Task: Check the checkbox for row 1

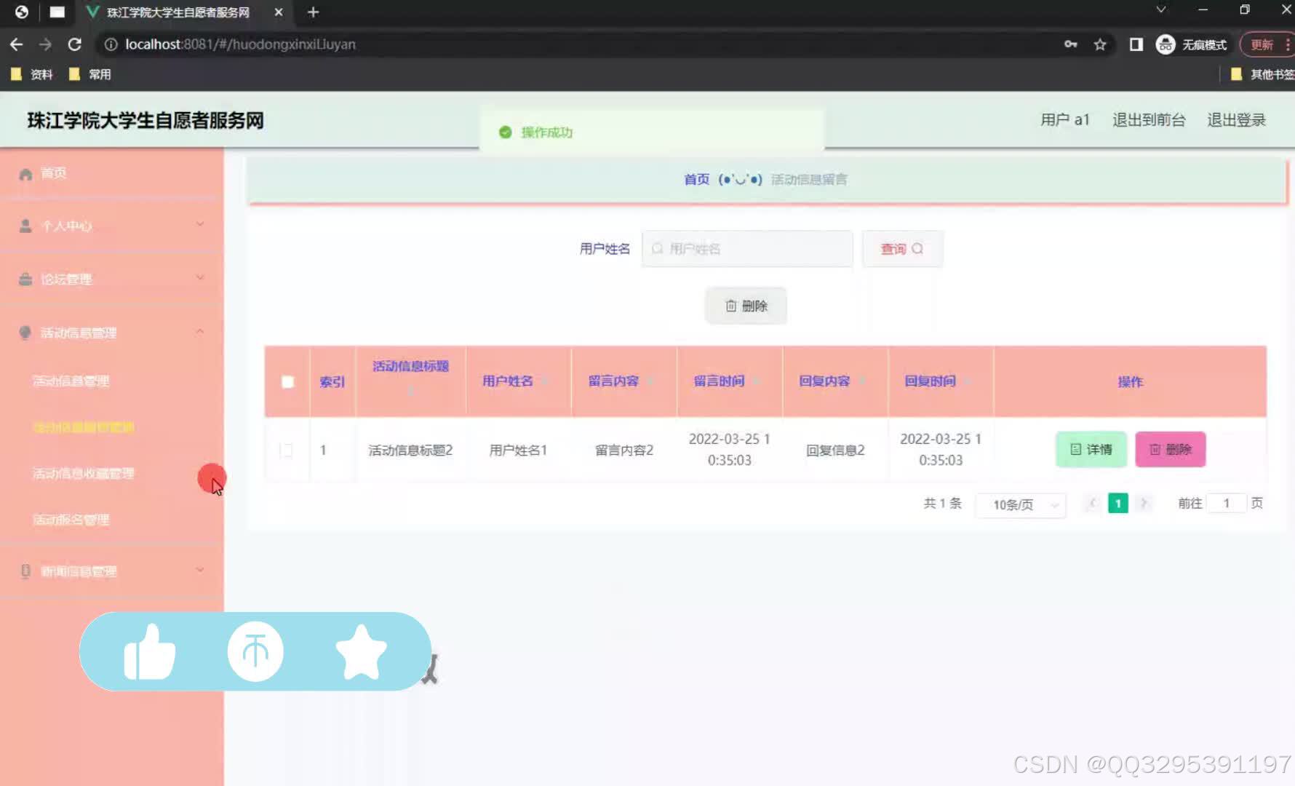Action: [x=287, y=450]
